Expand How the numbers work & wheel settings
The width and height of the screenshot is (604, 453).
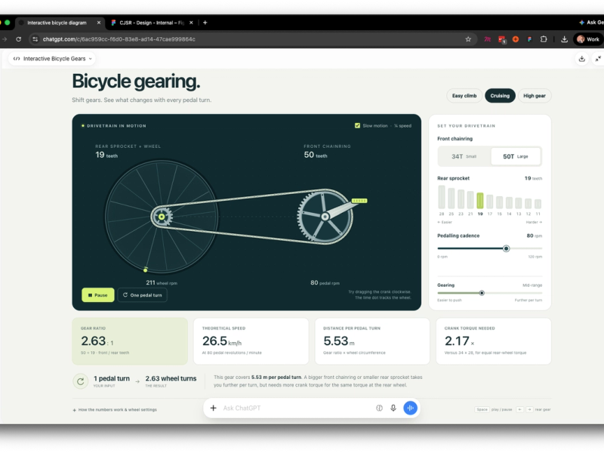tap(115, 410)
